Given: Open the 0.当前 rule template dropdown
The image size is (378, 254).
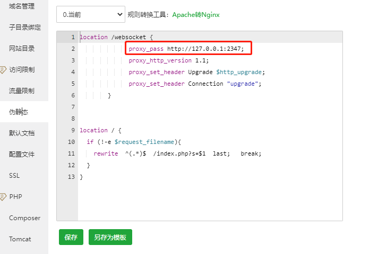Looking at the screenshot, I should (90, 14).
